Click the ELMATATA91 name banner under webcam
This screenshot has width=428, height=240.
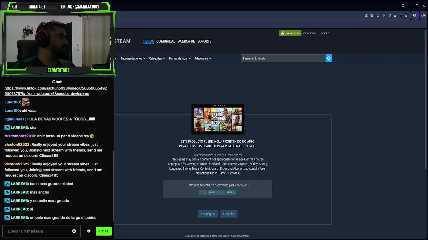coord(59,70)
